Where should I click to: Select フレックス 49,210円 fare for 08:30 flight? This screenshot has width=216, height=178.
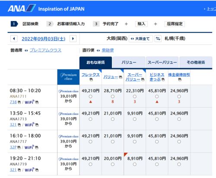(90, 97)
